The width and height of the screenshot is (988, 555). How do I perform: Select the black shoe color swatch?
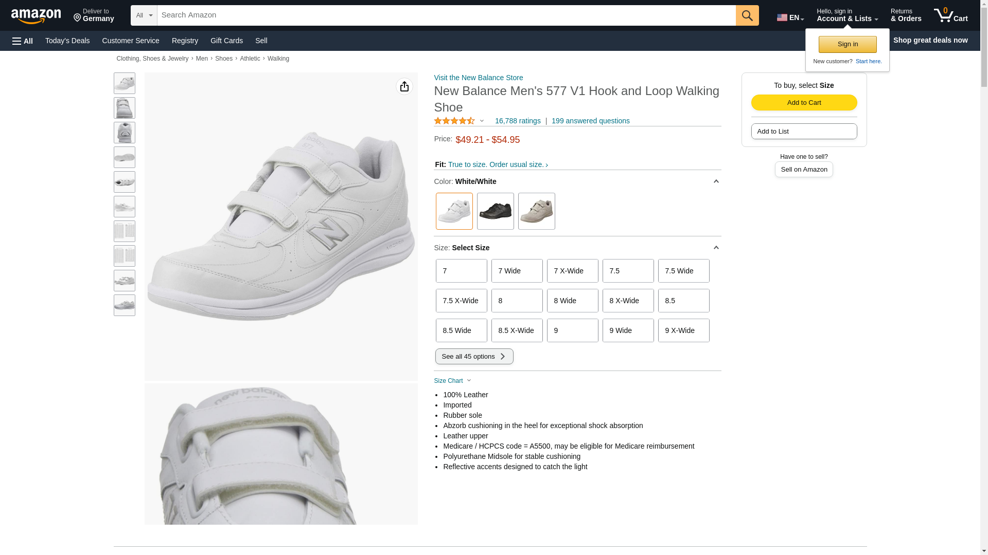(x=495, y=211)
